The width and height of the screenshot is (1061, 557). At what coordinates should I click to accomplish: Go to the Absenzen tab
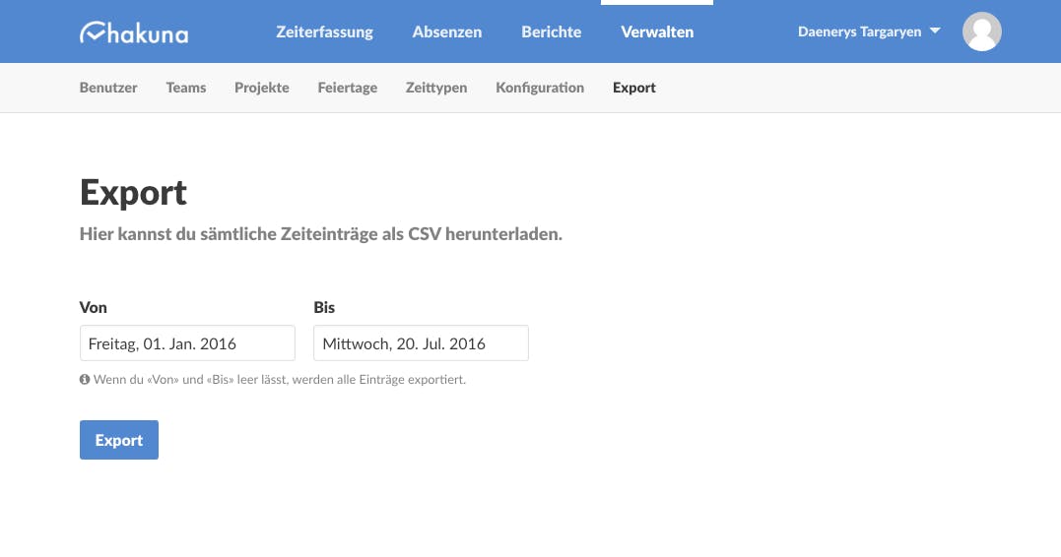click(x=446, y=31)
